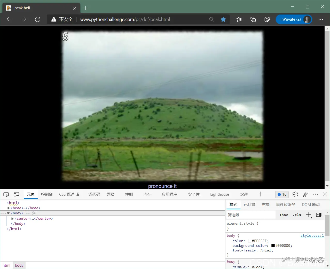Click the send feedback person icon
This screenshot has width=330, height=269.
point(306,194)
